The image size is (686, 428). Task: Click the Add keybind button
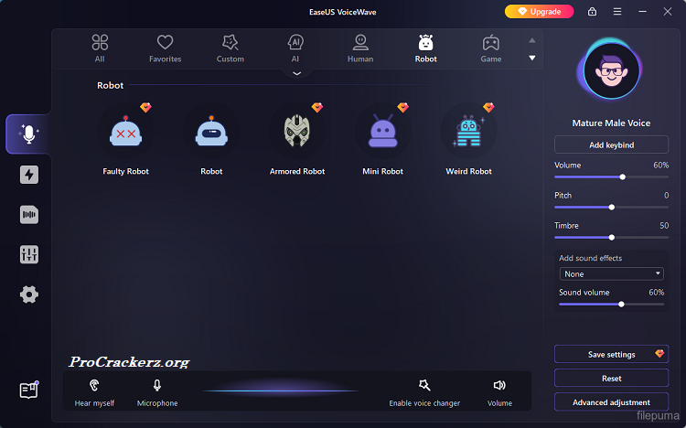coord(611,144)
